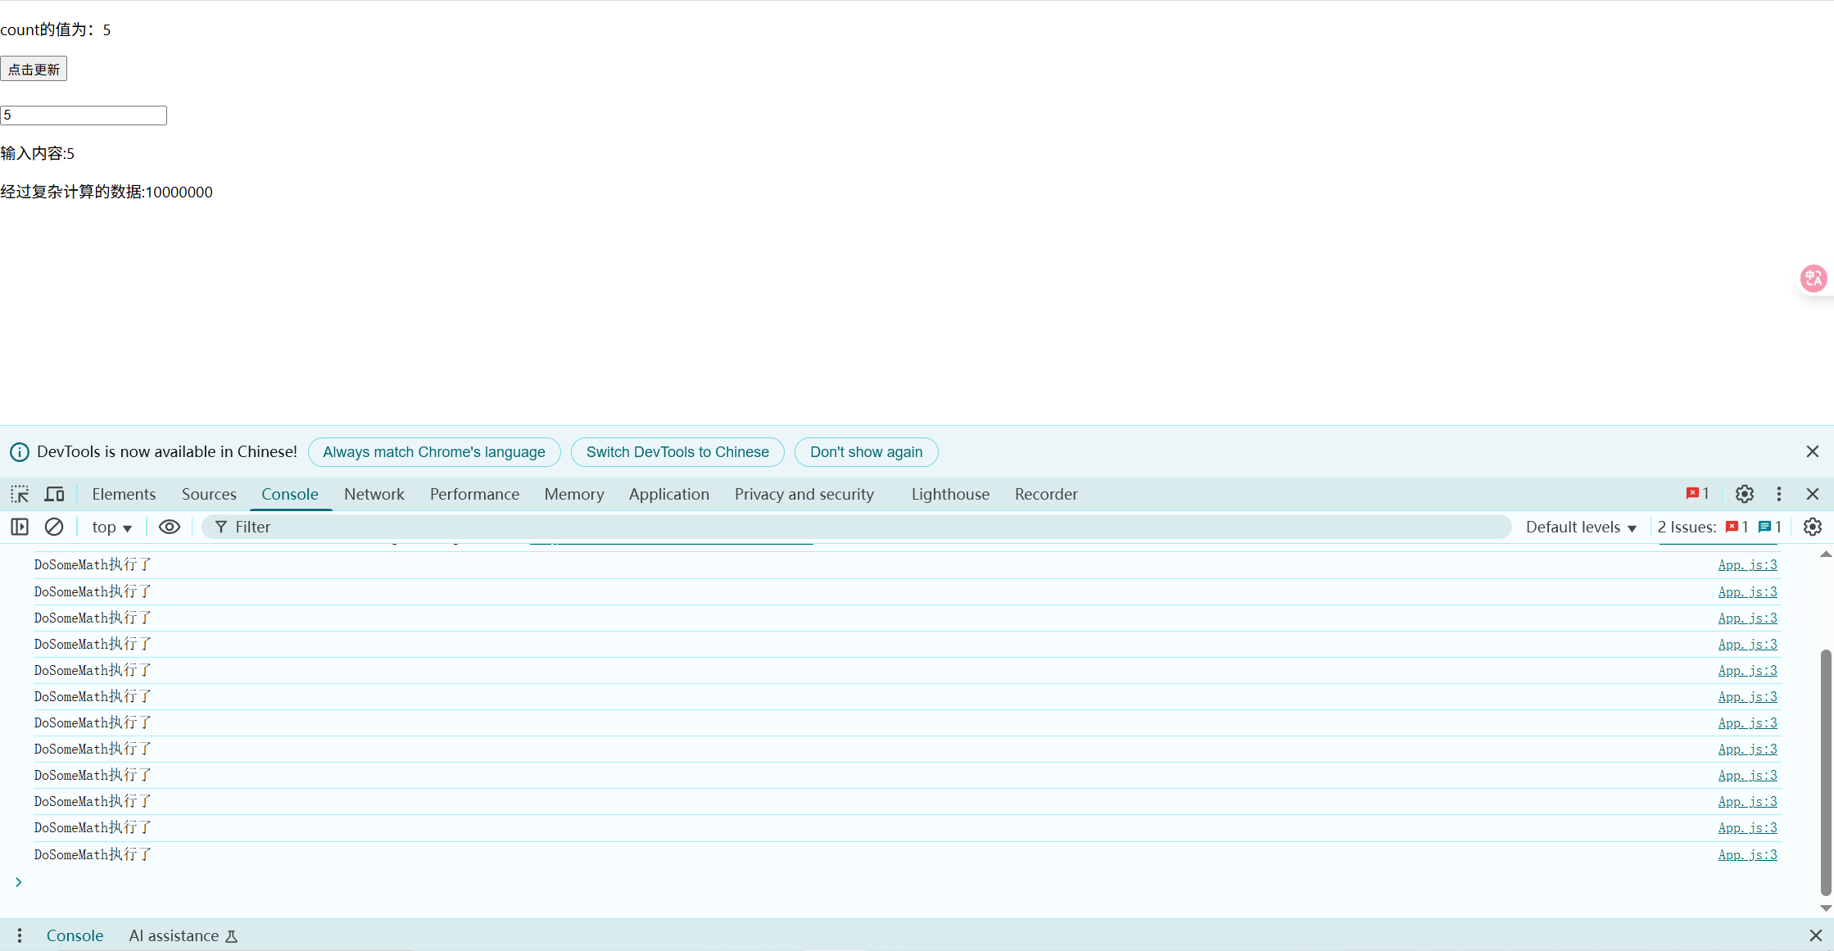Click the clear console icon

click(x=54, y=527)
